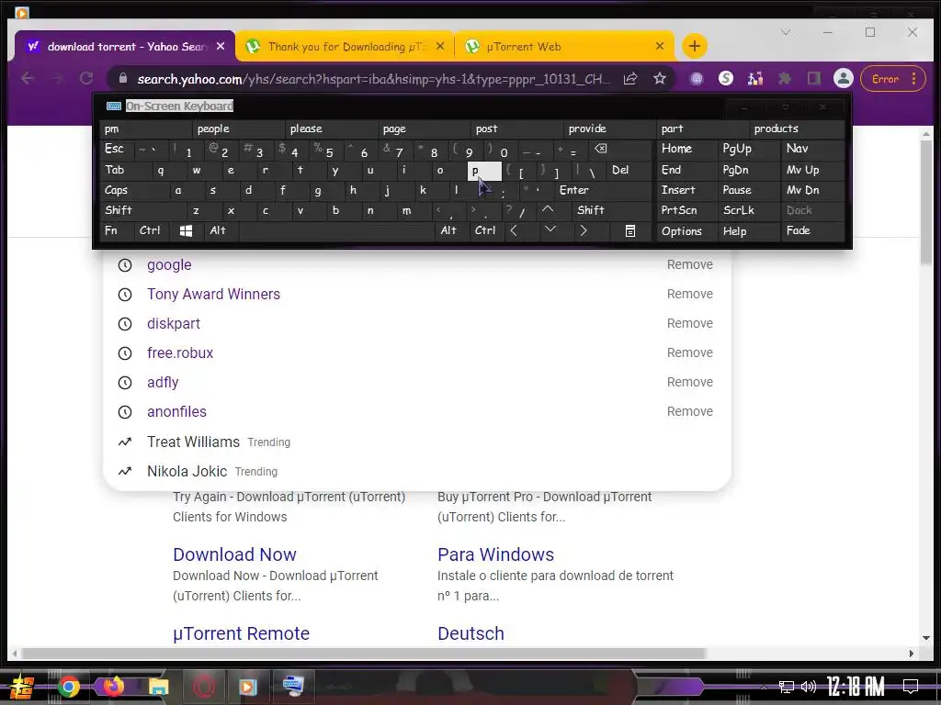The image size is (941, 705).
Task: Close the download torrent Yahoo tab
Action: 221,46
